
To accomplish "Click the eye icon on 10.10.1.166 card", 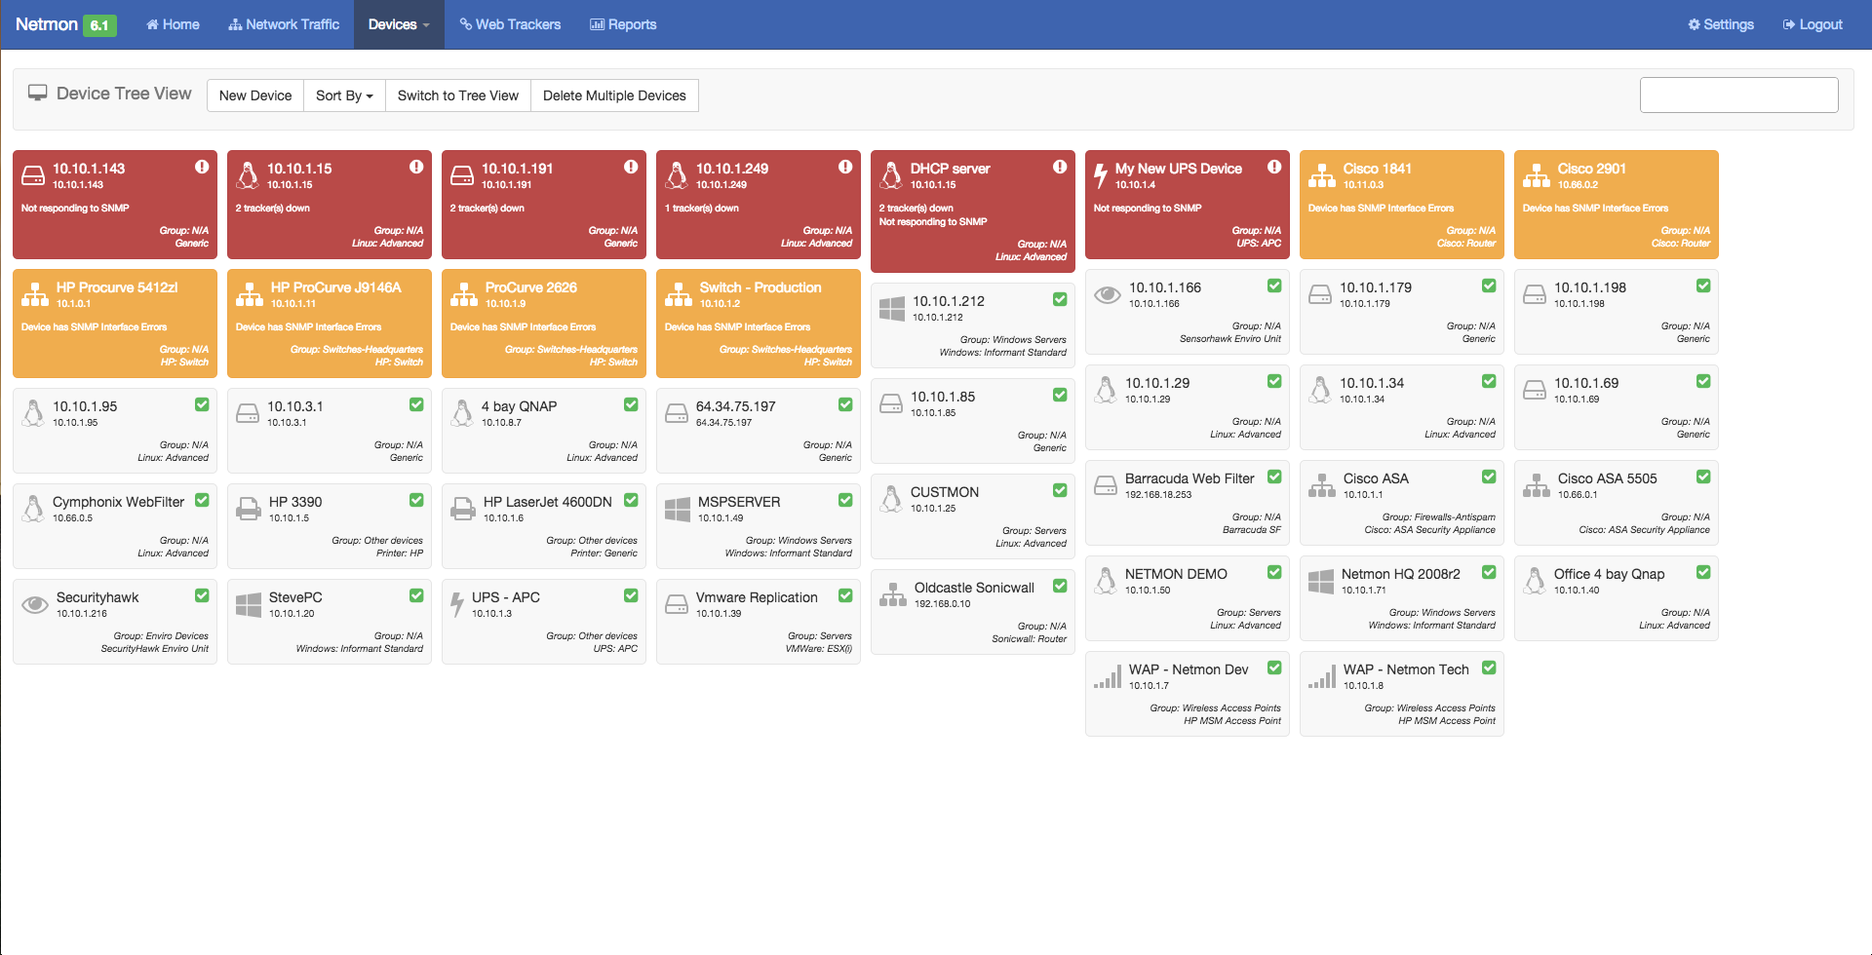I will (1107, 294).
